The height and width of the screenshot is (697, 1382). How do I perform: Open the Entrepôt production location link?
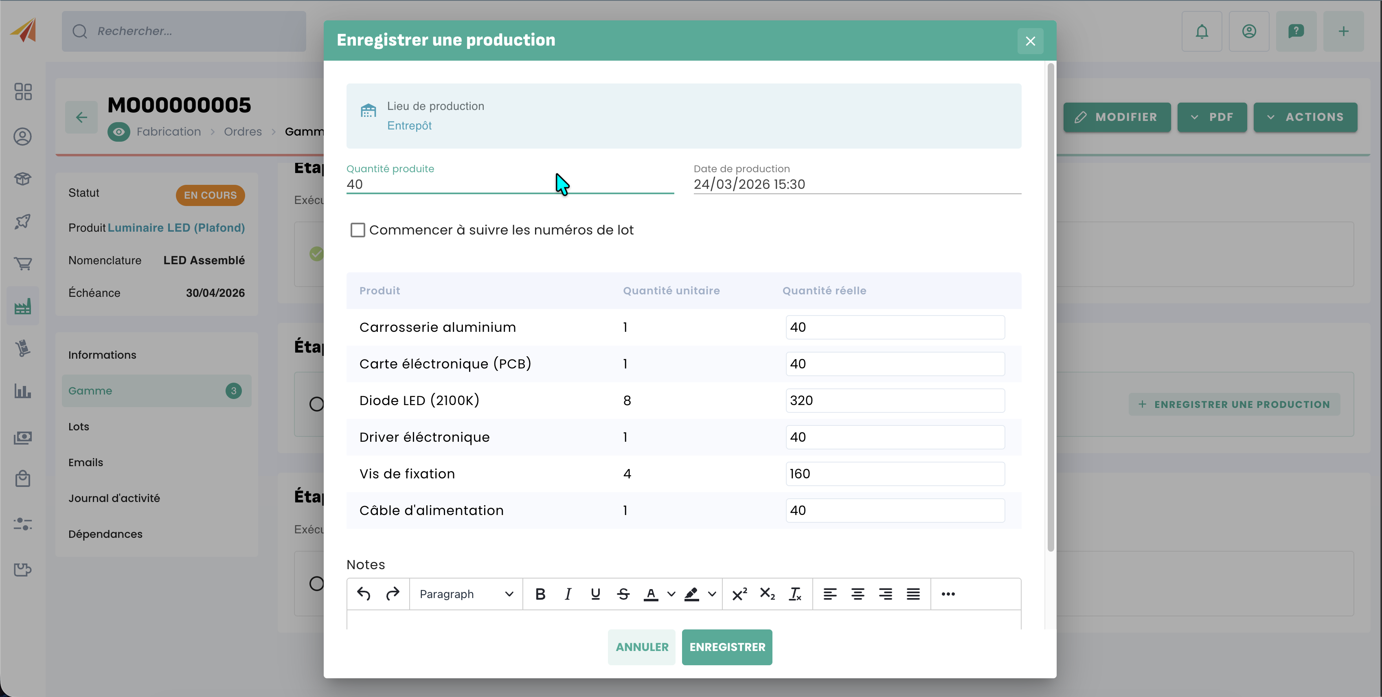click(x=409, y=125)
